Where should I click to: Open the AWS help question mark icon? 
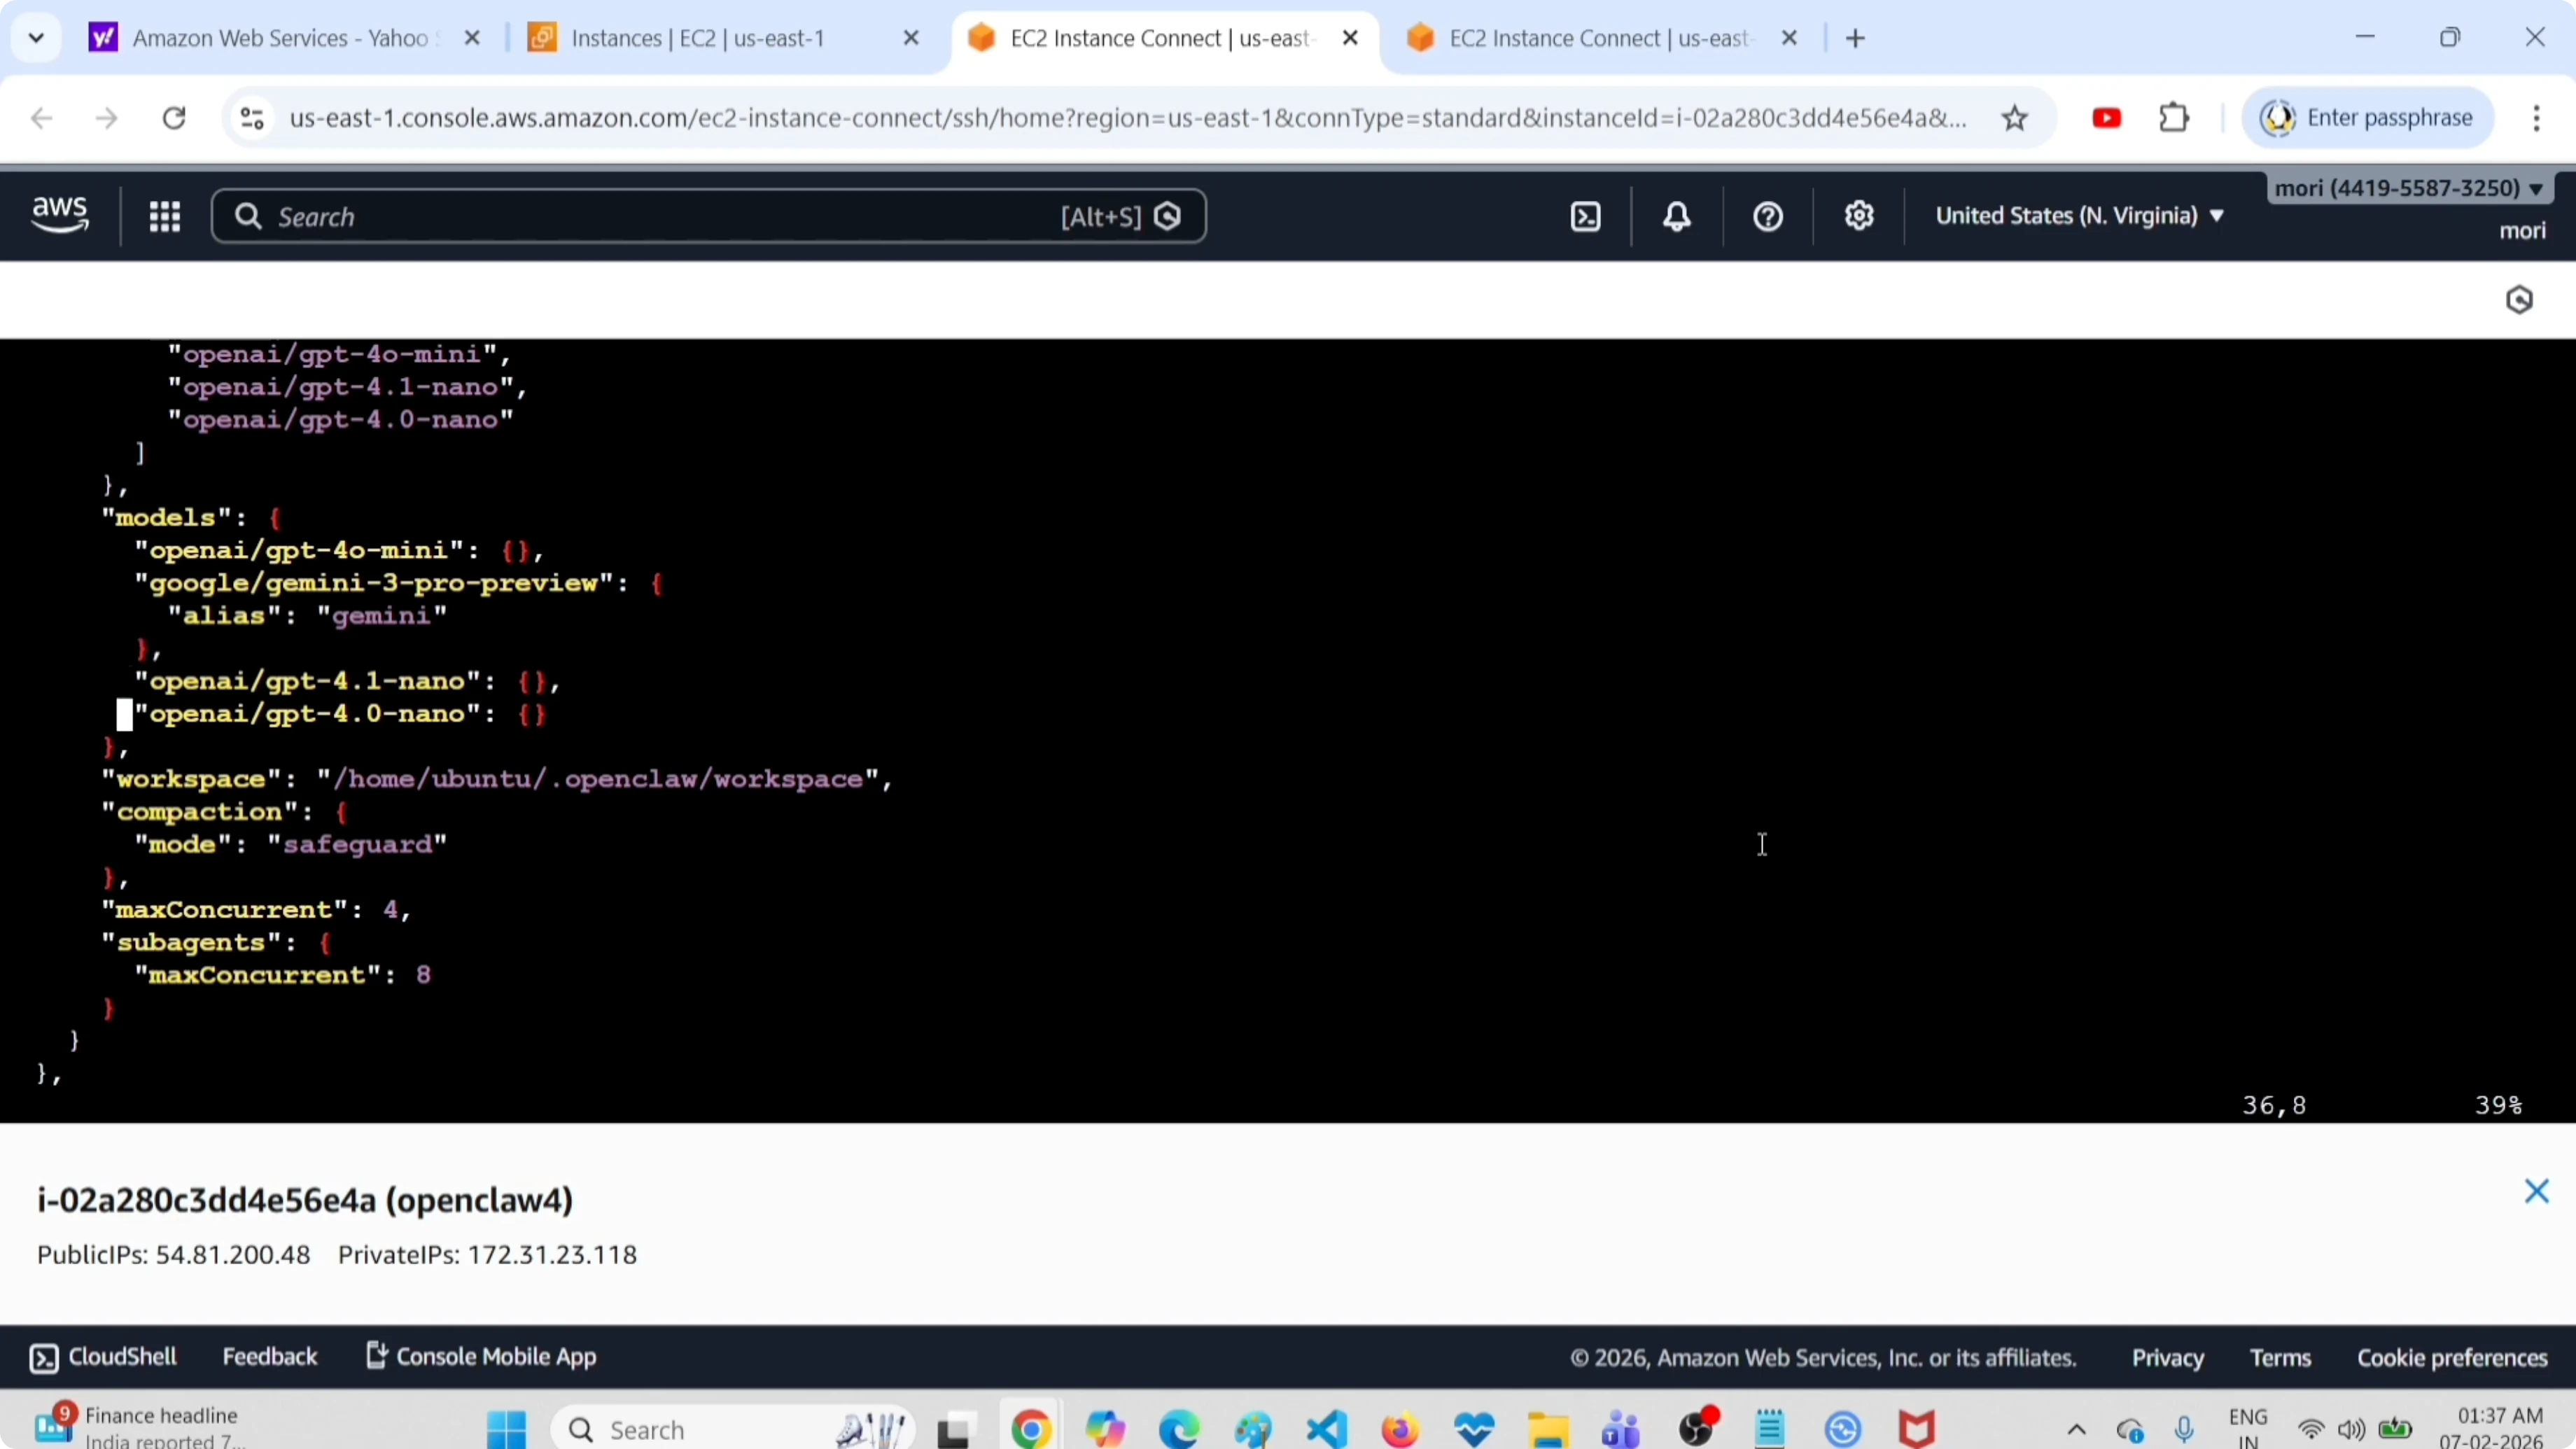[x=1768, y=217]
